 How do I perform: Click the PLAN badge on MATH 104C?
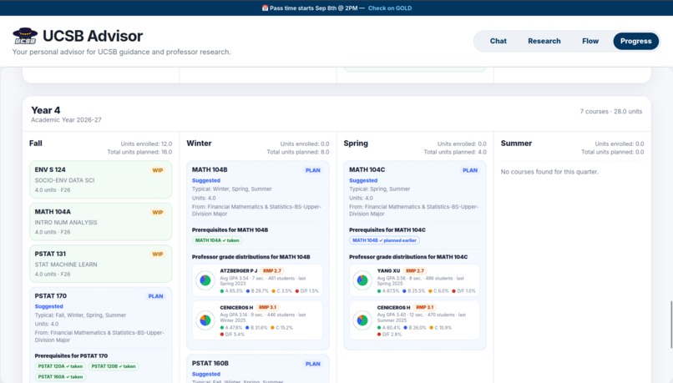pos(469,170)
